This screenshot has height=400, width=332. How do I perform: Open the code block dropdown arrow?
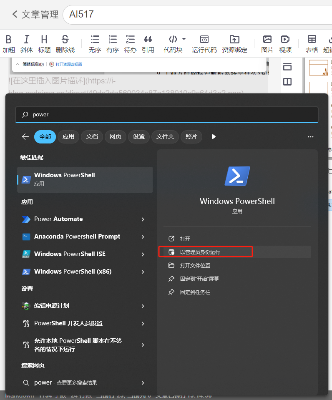point(184,39)
